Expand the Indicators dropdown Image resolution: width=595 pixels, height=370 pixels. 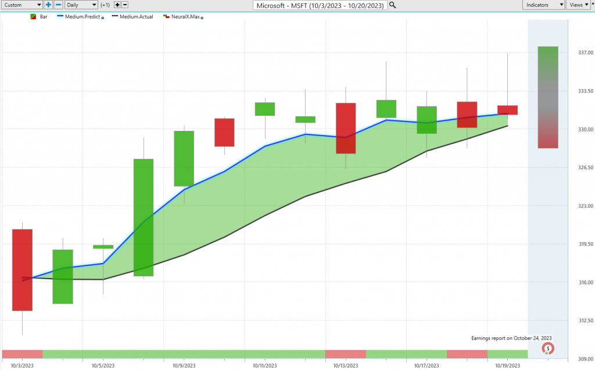coord(544,5)
